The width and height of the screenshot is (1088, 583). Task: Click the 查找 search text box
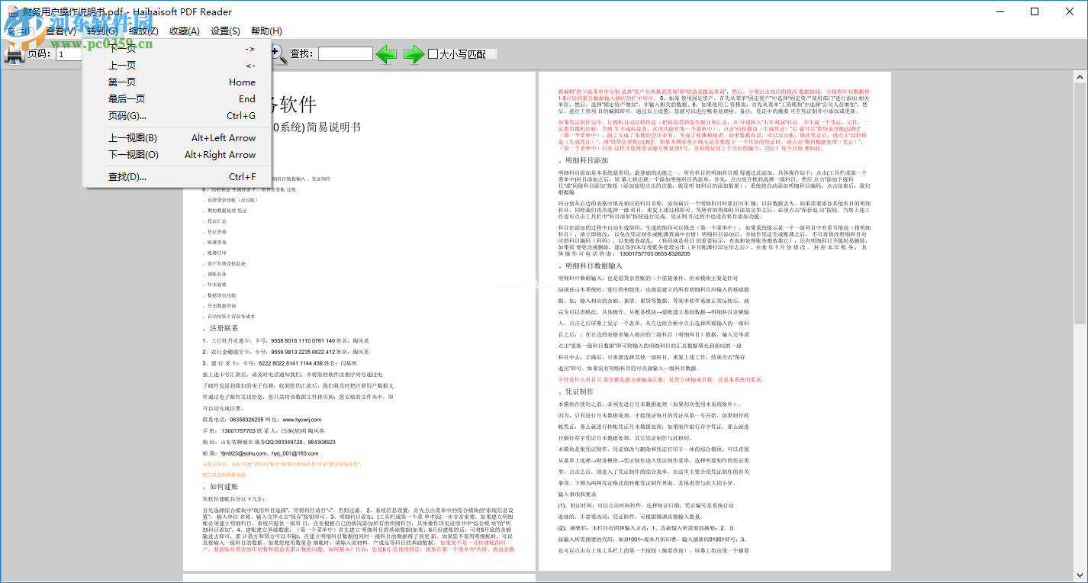point(345,54)
